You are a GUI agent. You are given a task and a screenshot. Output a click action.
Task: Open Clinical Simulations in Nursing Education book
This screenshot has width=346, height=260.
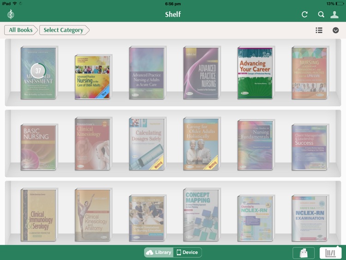click(147, 218)
